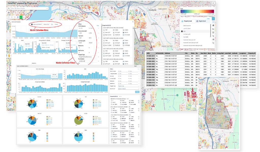Select the Zip radio option in the market menu
260x152 pixels.
tap(50, 24)
